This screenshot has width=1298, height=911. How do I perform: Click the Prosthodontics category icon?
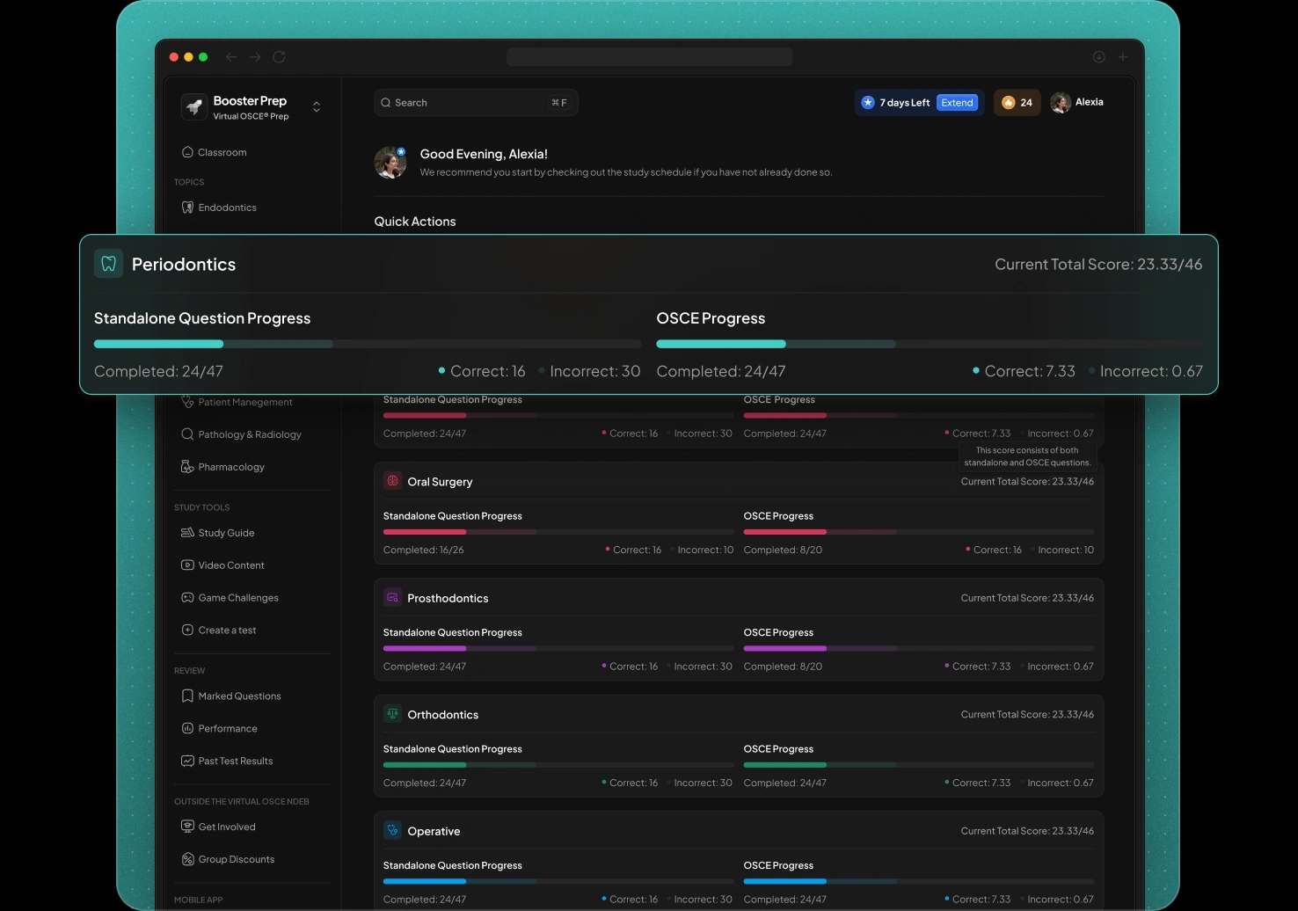[393, 598]
